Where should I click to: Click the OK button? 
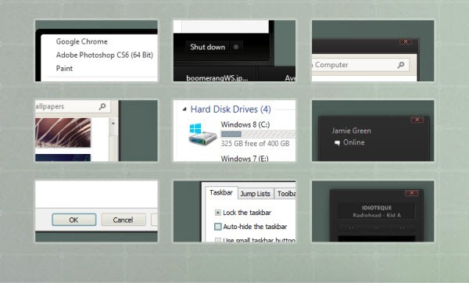[74, 220]
